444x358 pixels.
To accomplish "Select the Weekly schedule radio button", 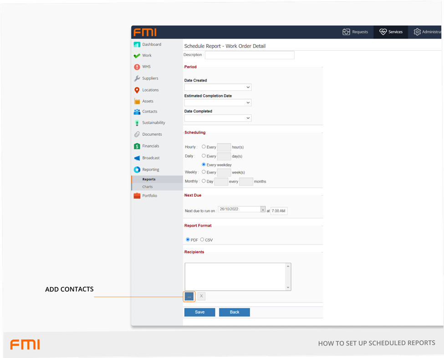I will (x=204, y=172).
